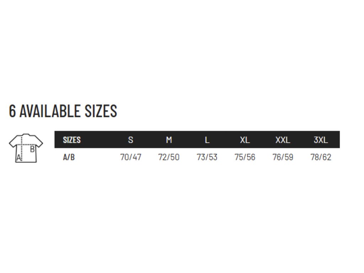This screenshot has width=364, height=273.
Task: Select the S size column header
Action: 130,140
